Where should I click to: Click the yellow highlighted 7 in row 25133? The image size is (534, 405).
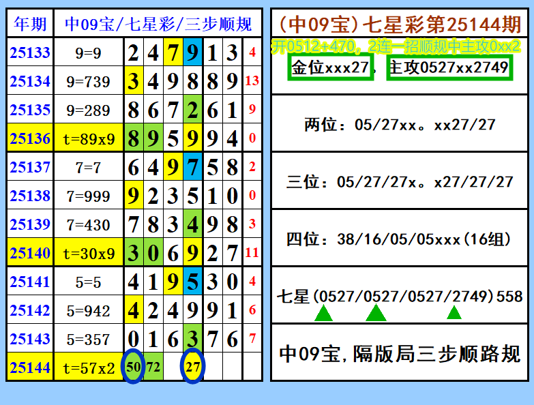click(173, 52)
